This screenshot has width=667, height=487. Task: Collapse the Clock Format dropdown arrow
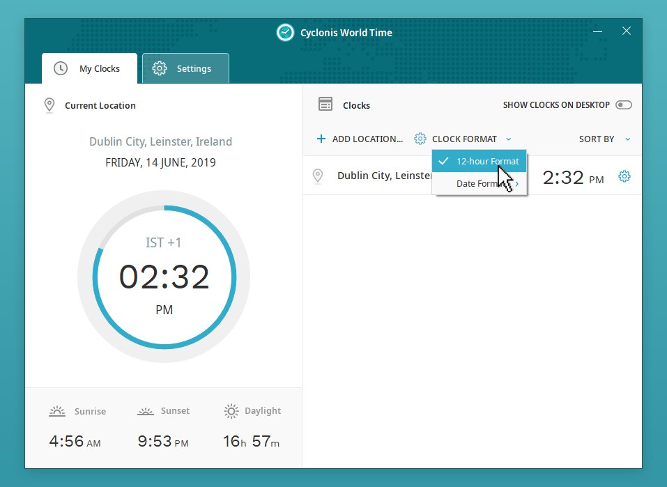[x=509, y=139]
